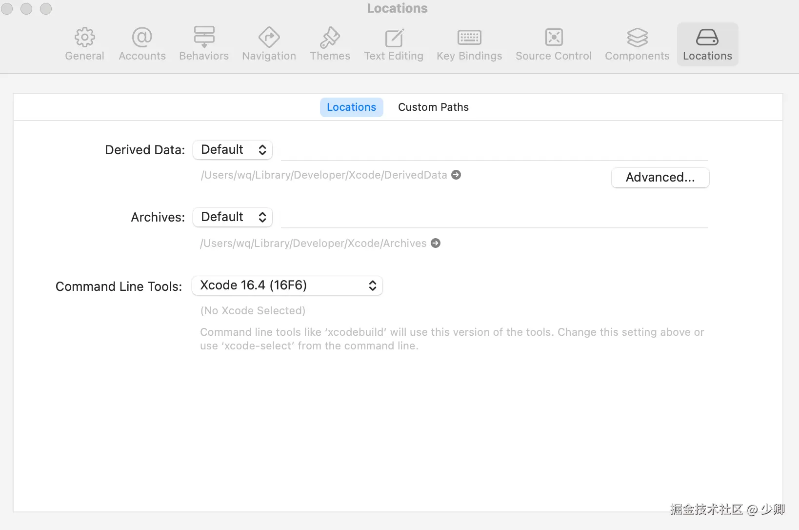Open the Key Bindings keyboard icon

click(x=469, y=37)
